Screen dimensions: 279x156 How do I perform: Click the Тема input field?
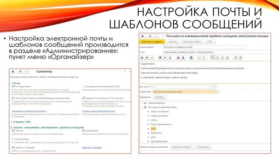pyautogui.click(x=217, y=52)
